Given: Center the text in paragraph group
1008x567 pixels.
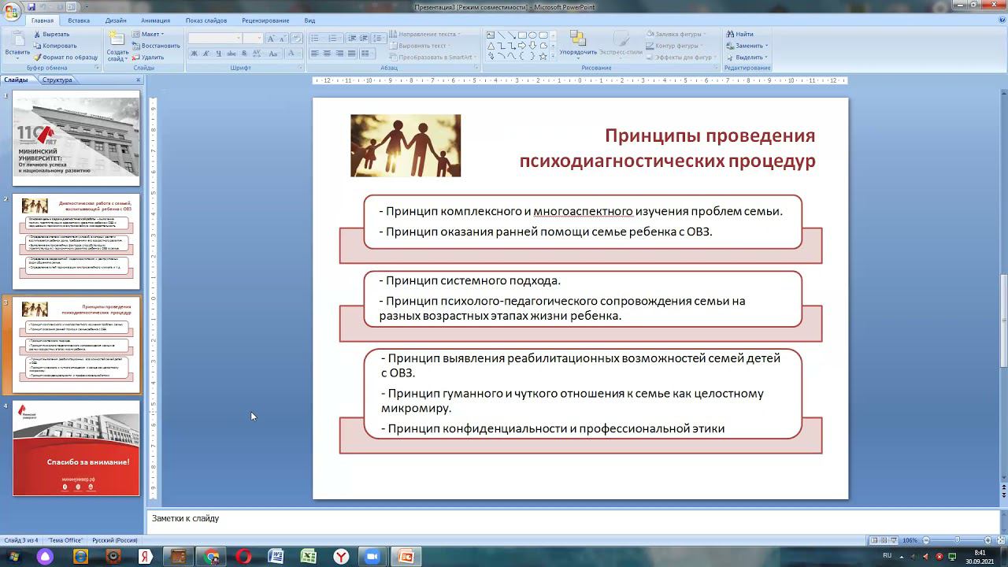Looking at the screenshot, I should click(328, 54).
